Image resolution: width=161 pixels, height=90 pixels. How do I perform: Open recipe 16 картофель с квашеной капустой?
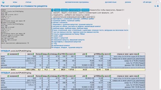tap(66, 42)
